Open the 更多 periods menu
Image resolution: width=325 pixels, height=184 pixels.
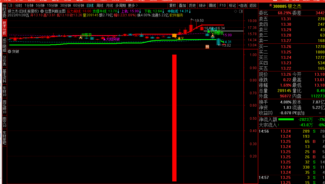[x=133, y=6]
